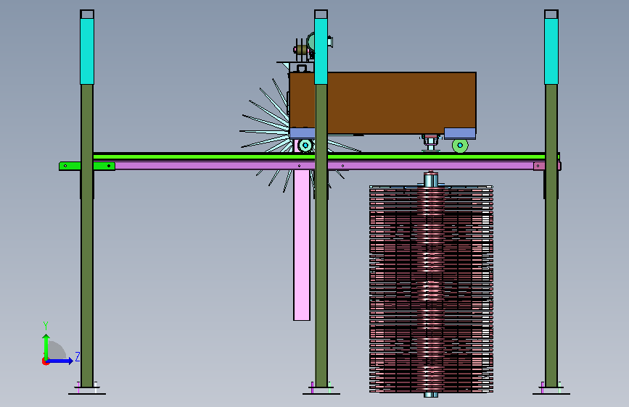Select the green end bracket on the left
Screen dimensions: 629x407
tap(87, 166)
